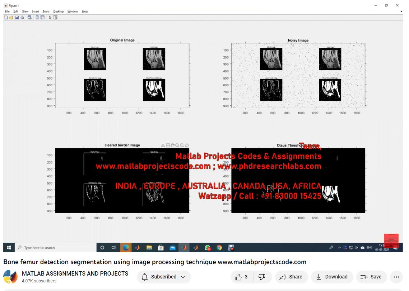Click the Save Figure floppy icon
409x291 pixels.
click(17, 18)
